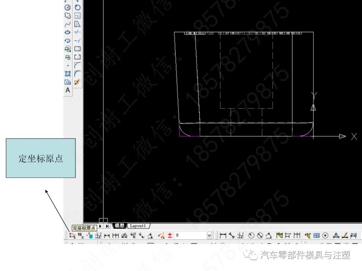Select the Ellipse draw tool
This screenshot has width=362, height=271.
[x=67, y=32]
